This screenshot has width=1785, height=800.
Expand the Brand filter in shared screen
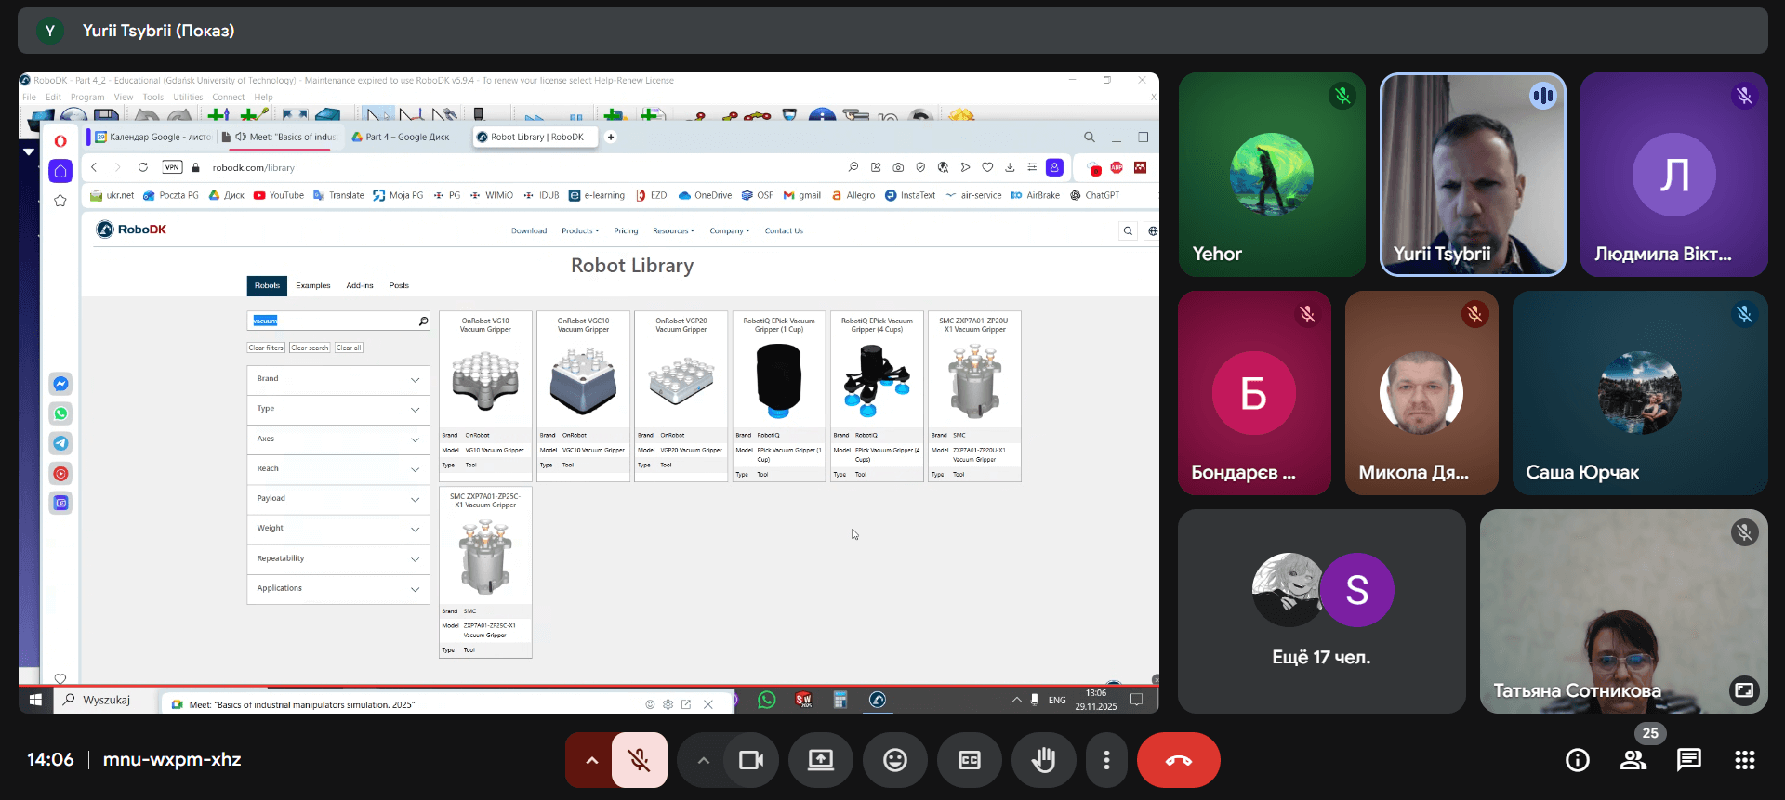click(x=337, y=379)
